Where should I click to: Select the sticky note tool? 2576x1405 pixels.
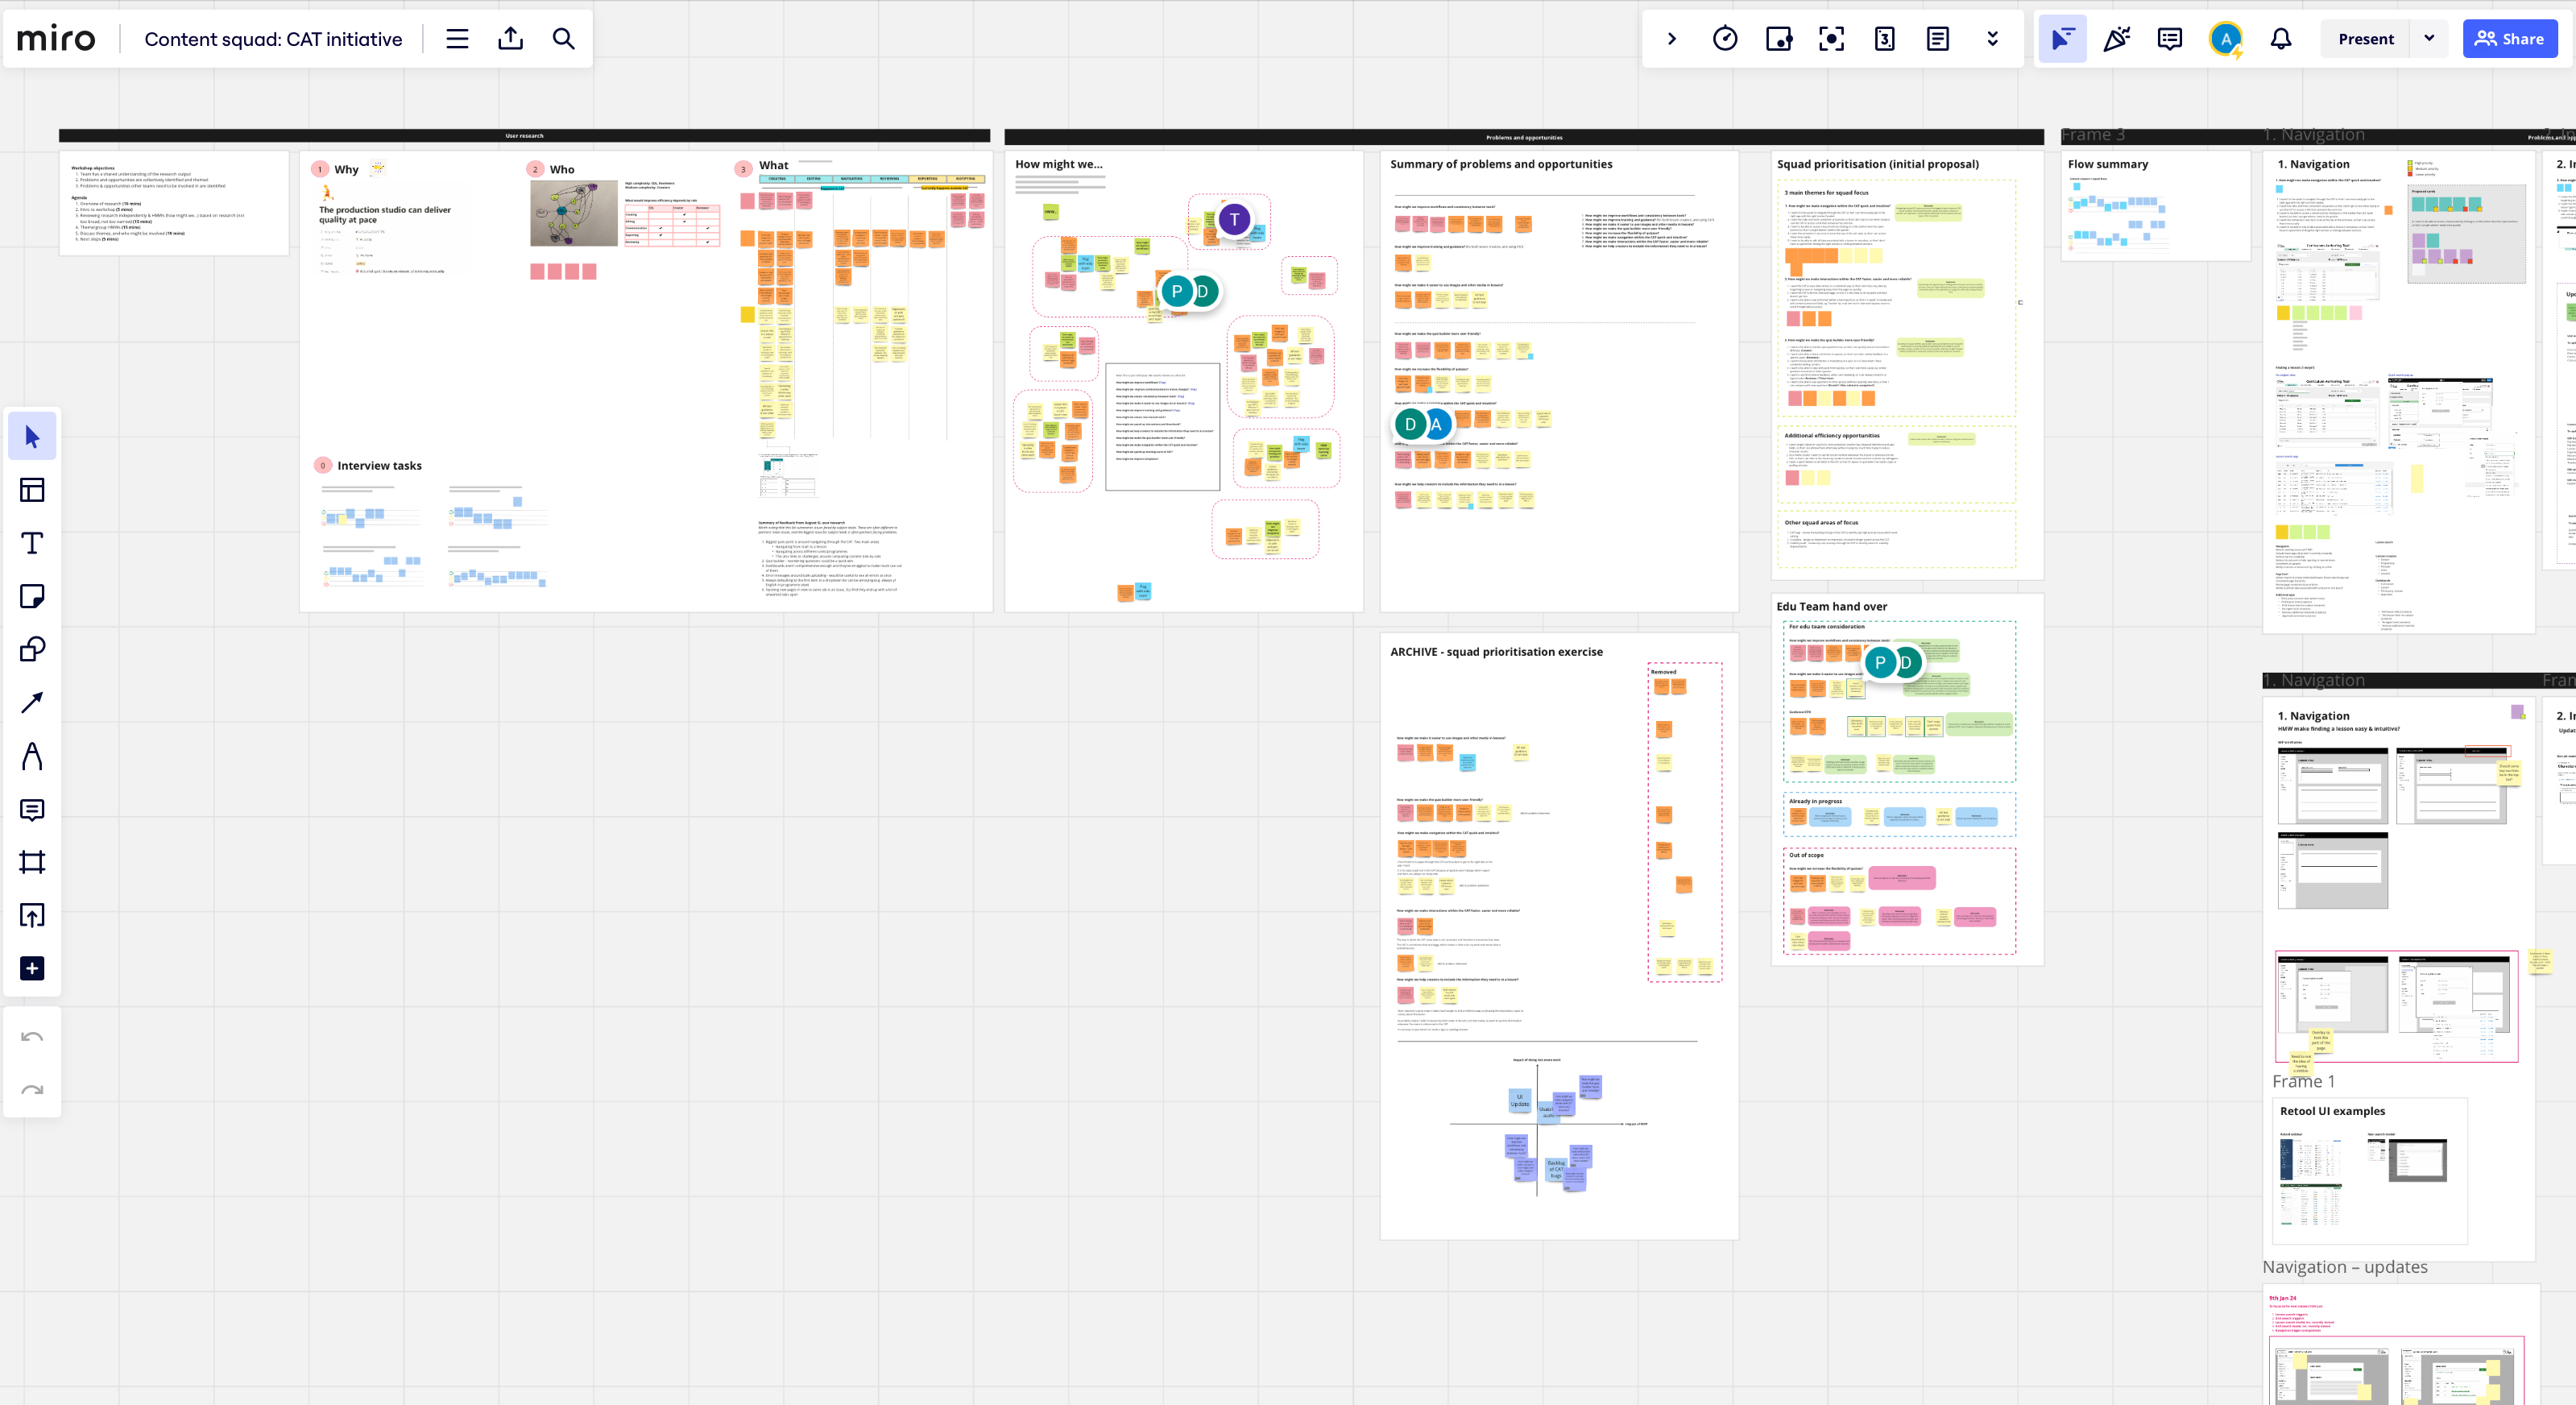coord(31,595)
